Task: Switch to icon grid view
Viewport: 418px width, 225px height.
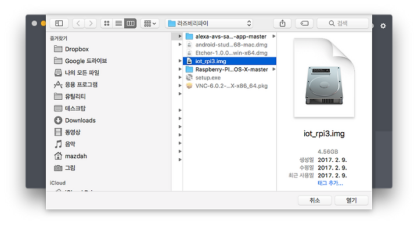Action: pos(107,23)
